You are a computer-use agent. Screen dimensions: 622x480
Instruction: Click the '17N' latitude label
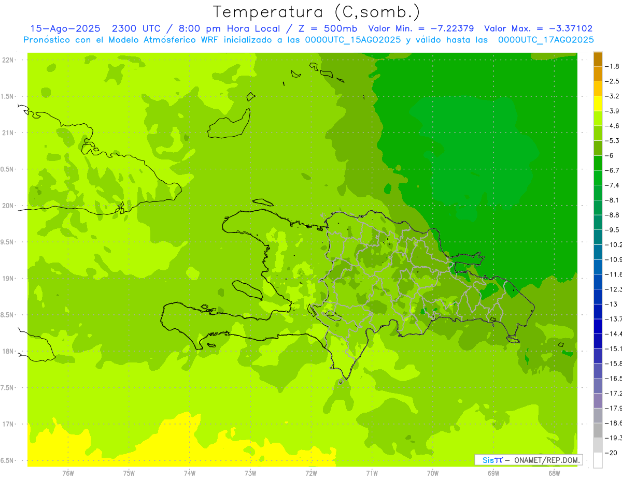point(7,424)
